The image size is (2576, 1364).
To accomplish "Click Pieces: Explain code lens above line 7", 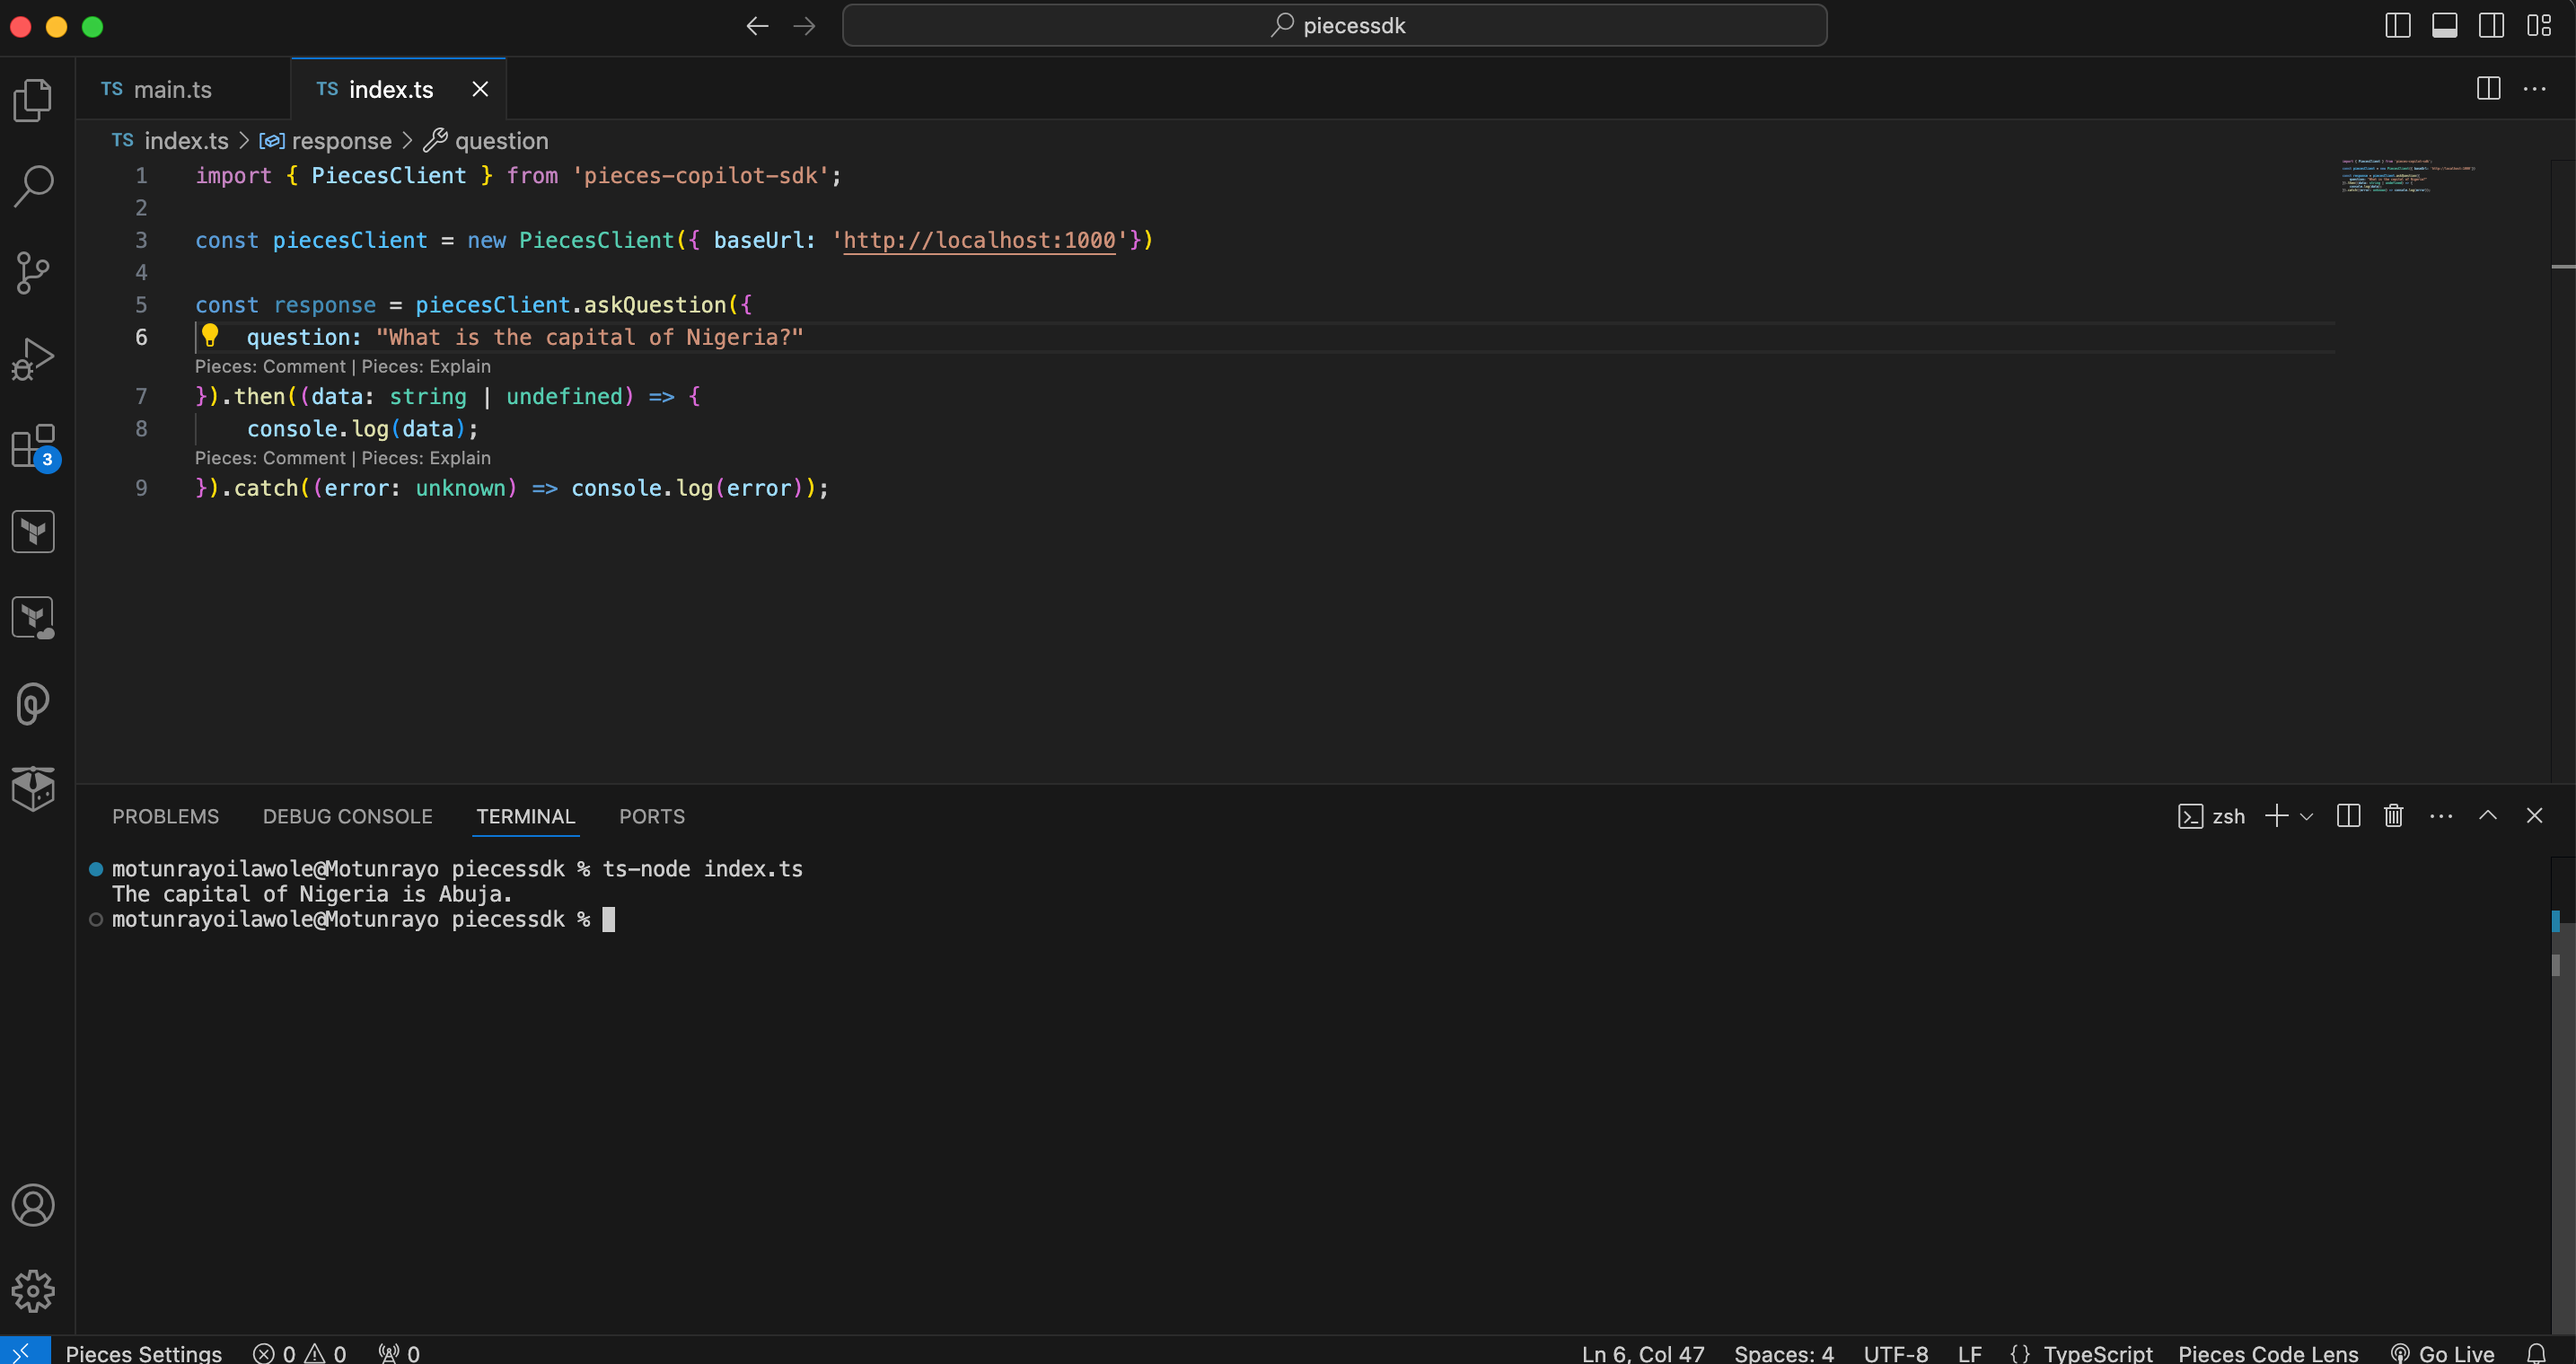I will coord(426,366).
